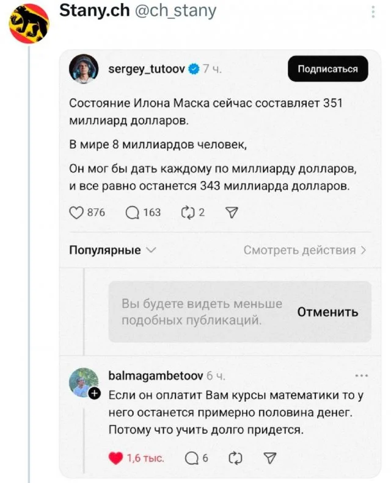Open comments on sergey_tutoov's post
Image resolution: width=391 pixels, height=483 pixels.
pyautogui.click(x=132, y=212)
